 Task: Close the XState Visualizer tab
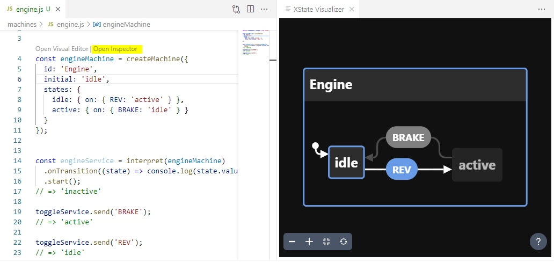coord(352,9)
